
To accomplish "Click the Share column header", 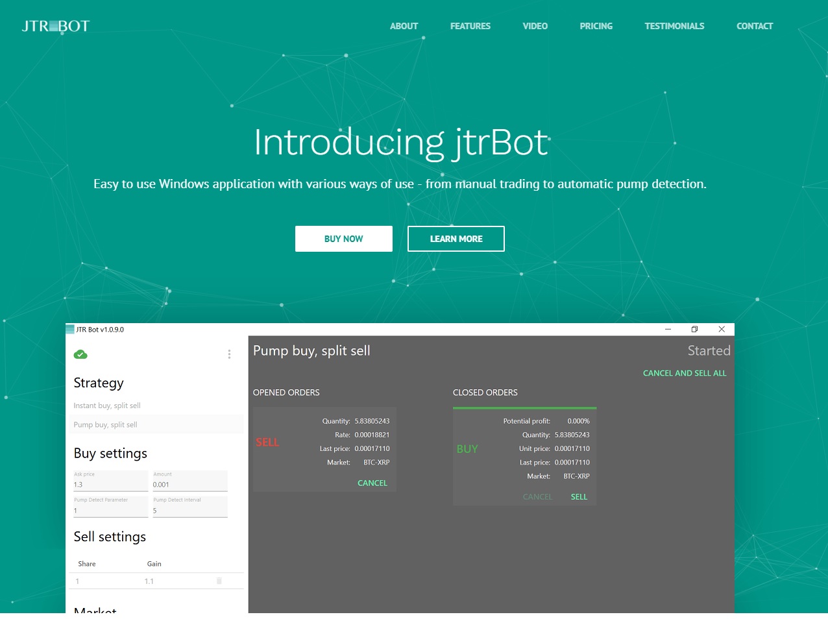I will tap(87, 564).
